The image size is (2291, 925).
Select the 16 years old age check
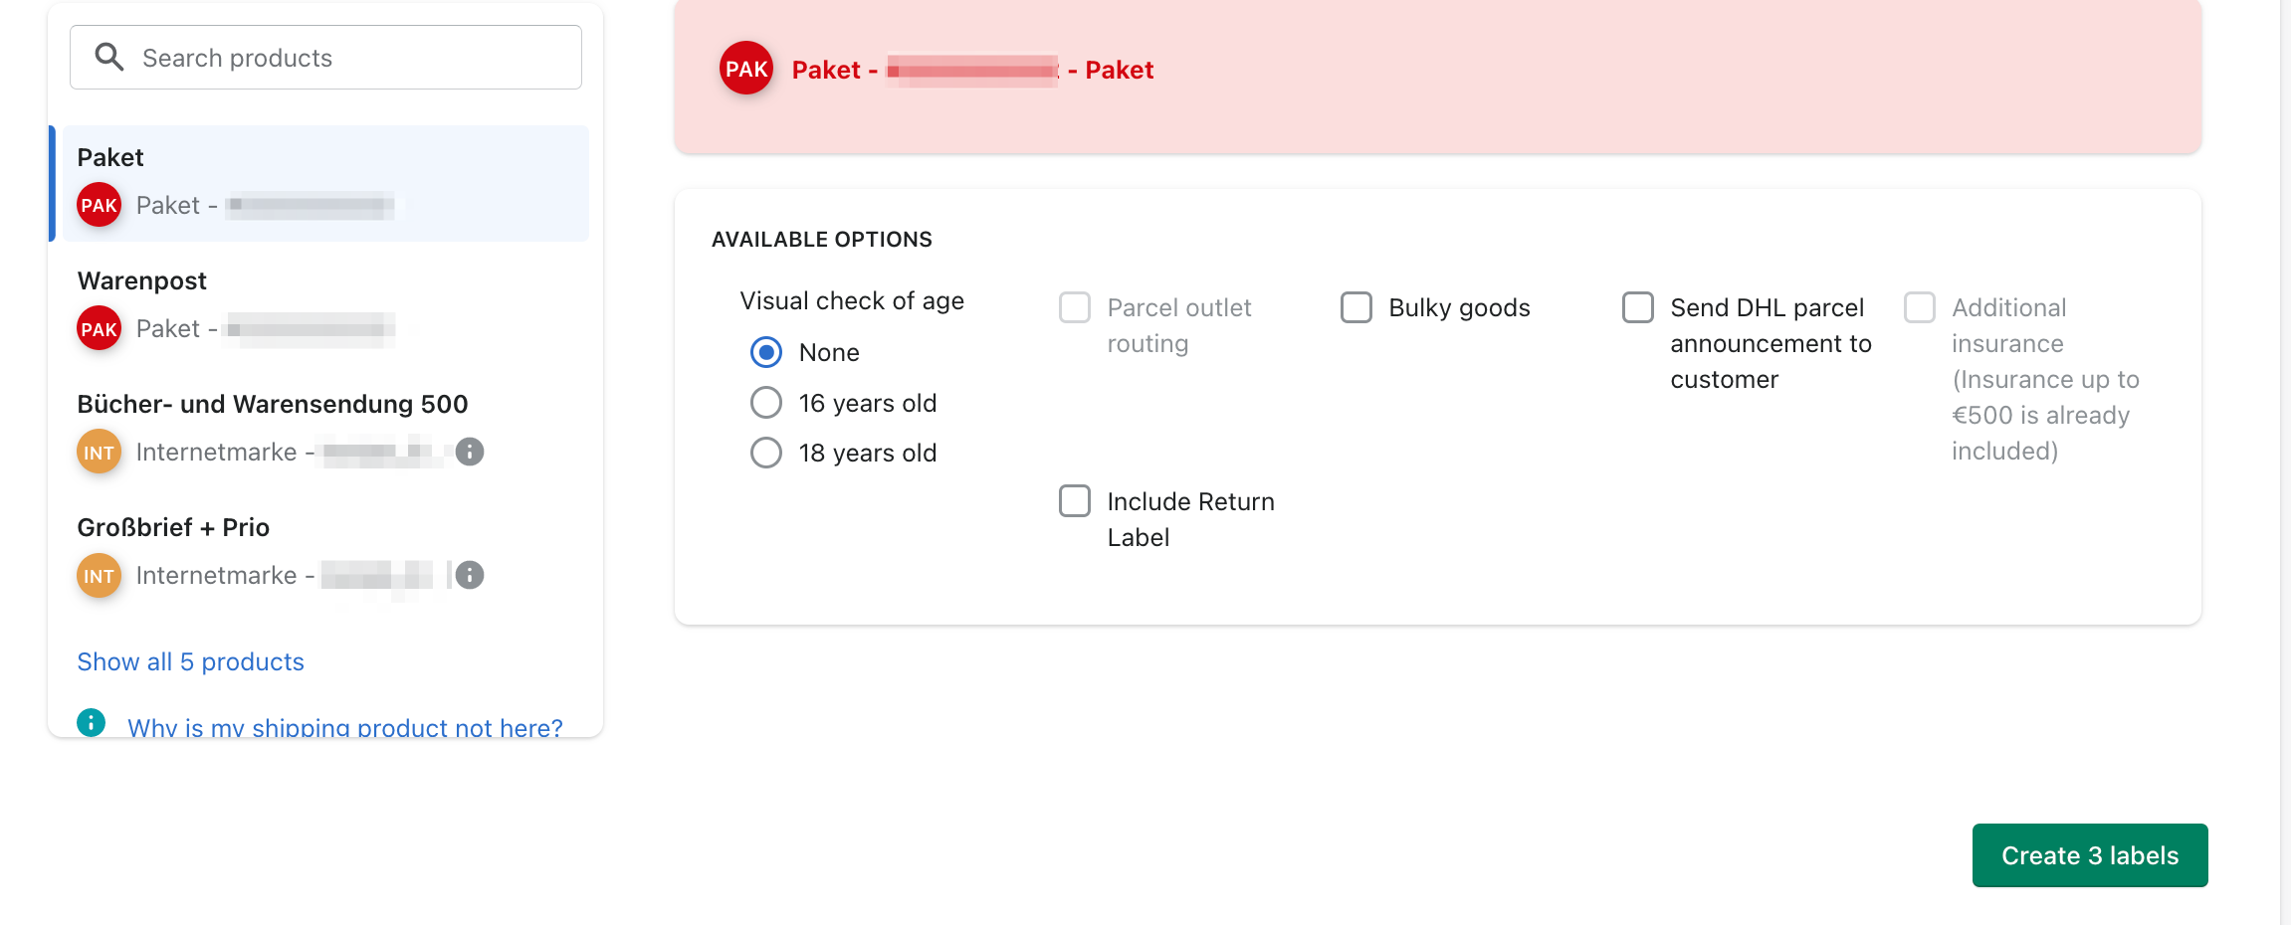click(x=766, y=403)
